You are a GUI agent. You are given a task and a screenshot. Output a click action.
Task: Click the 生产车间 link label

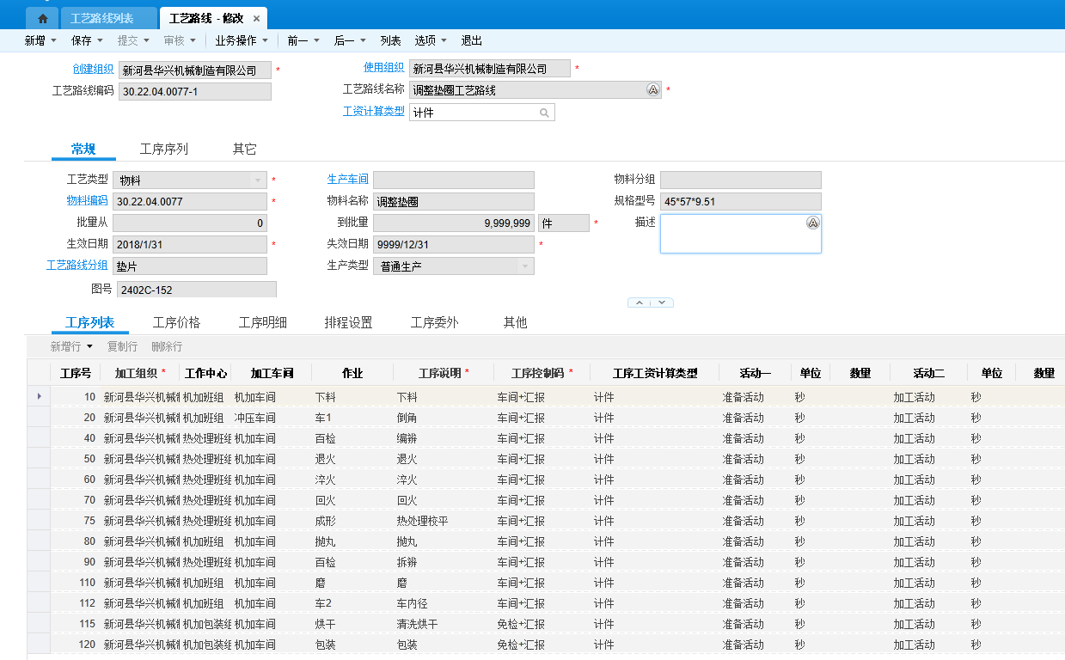pyautogui.click(x=348, y=179)
